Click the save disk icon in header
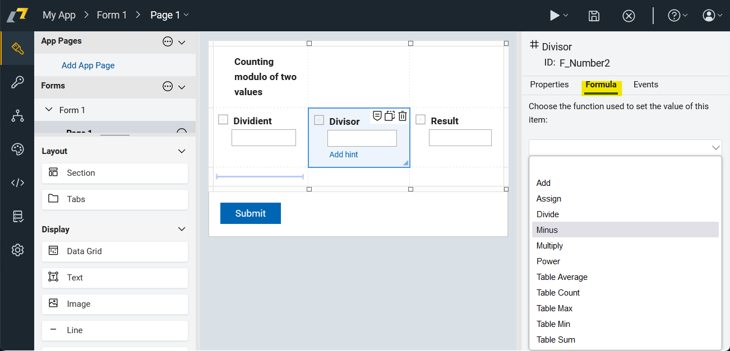Image resolution: width=730 pixels, height=351 pixels. tap(594, 16)
